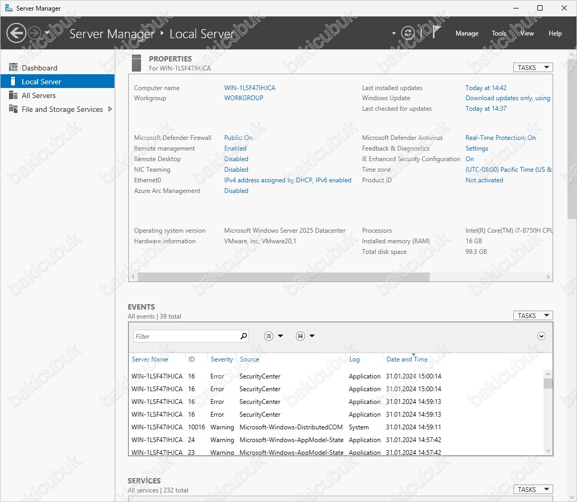This screenshot has height=502, width=577.
Task: Sort events by Severity column
Action: (x=221, y=359)
